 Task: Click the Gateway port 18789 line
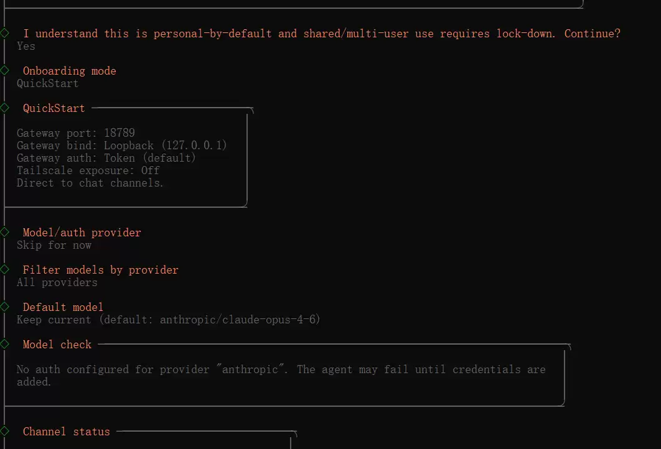coord(76,133)
